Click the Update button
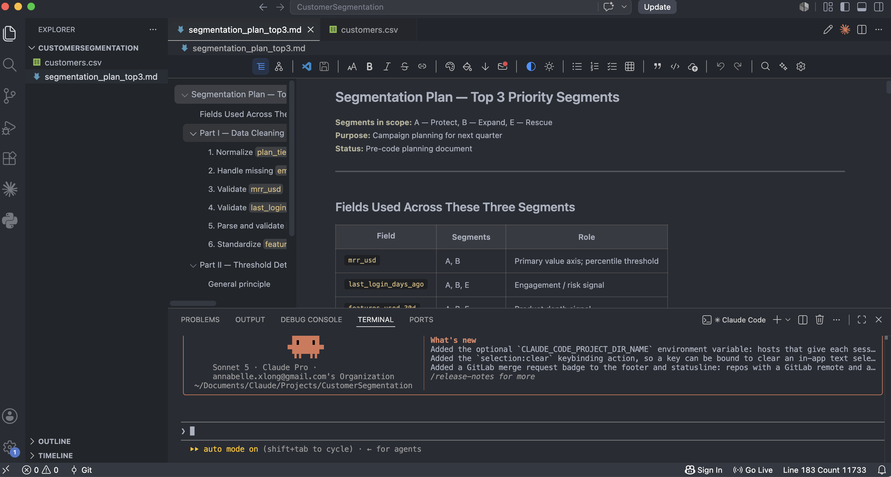 tap(657, 7)
